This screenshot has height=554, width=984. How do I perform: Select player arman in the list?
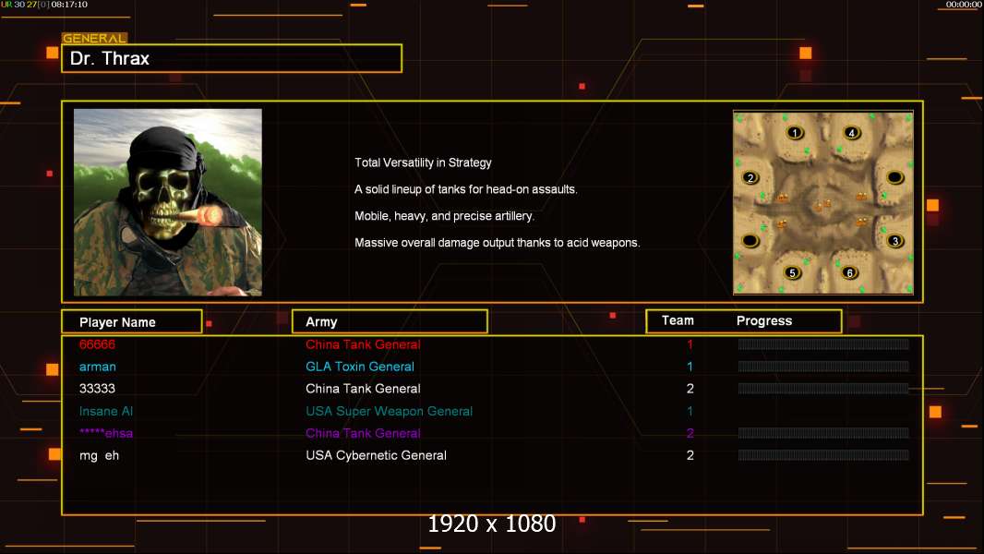tap(97, 367)
